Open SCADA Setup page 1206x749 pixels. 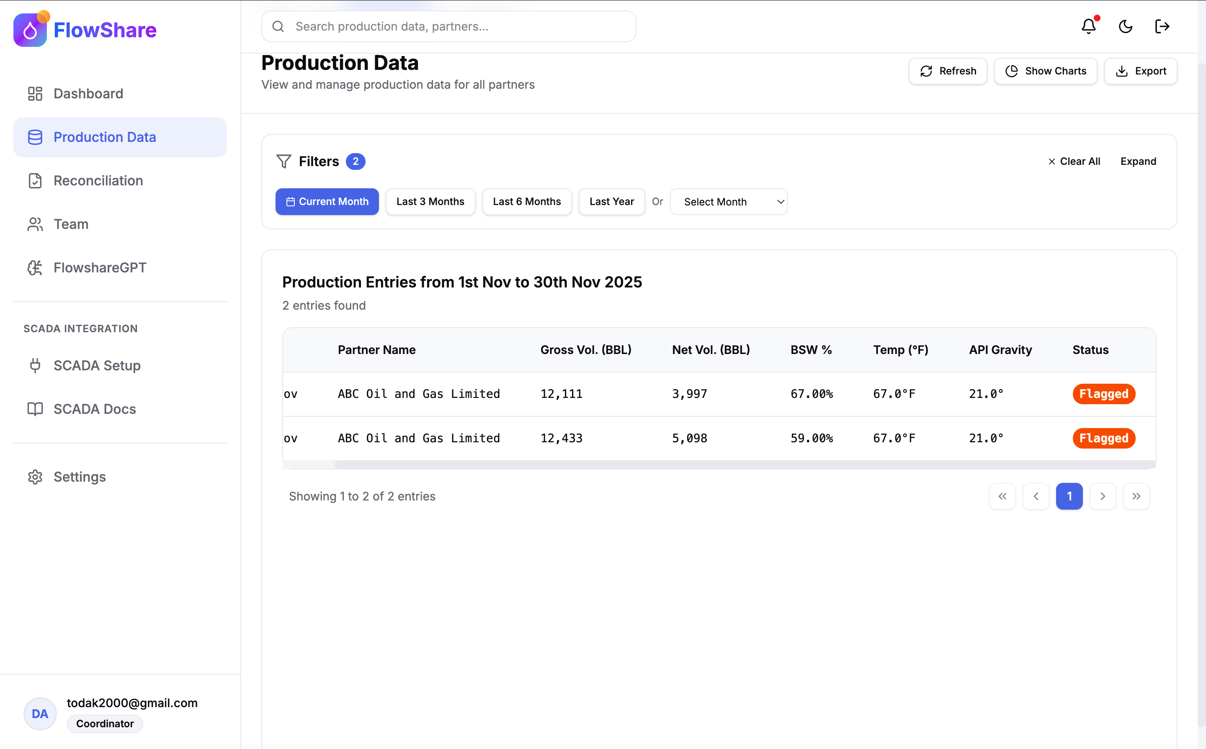[x=97, y=366]
